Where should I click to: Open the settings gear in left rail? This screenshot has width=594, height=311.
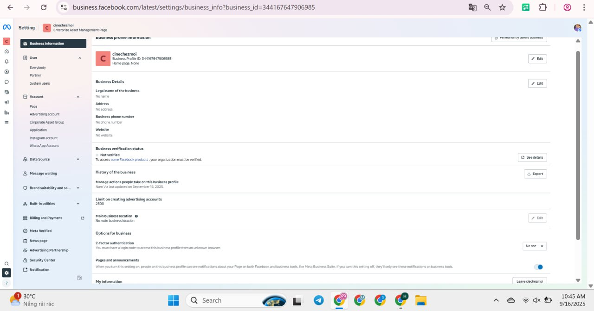pyautogui.click(x=6, y=273)
